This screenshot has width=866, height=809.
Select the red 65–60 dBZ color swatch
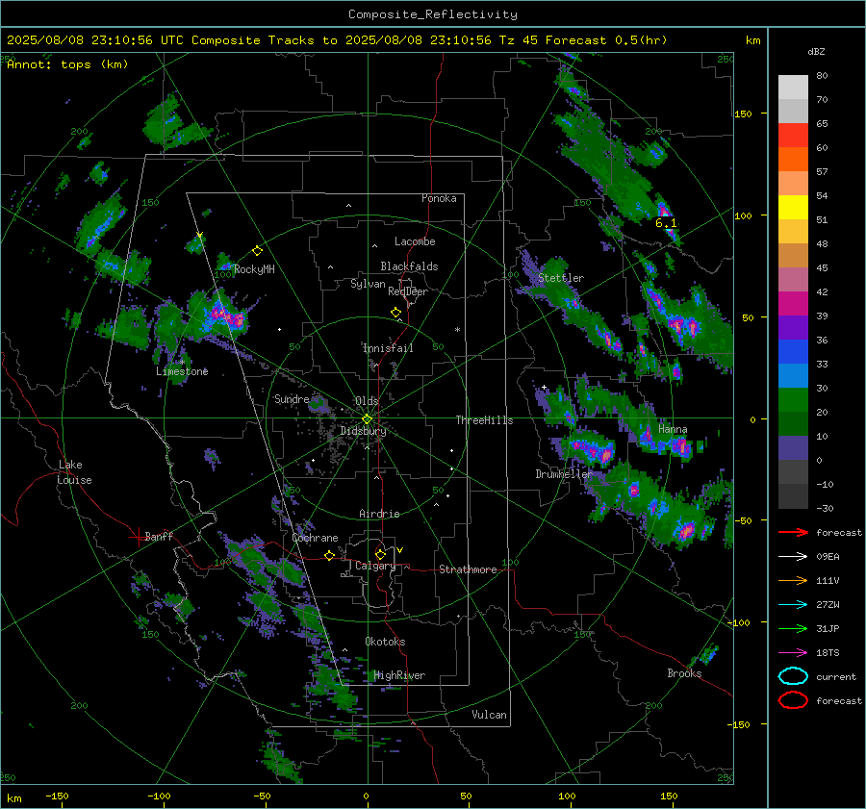[x=793, y=136]
